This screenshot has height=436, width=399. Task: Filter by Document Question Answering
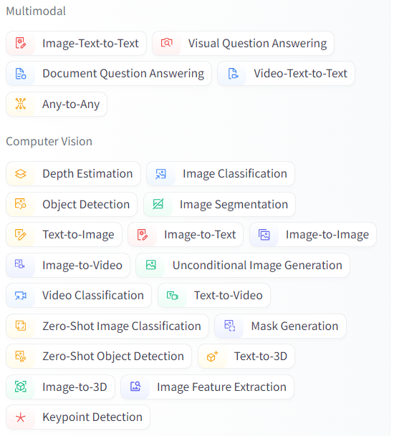[x=109, y=74]
